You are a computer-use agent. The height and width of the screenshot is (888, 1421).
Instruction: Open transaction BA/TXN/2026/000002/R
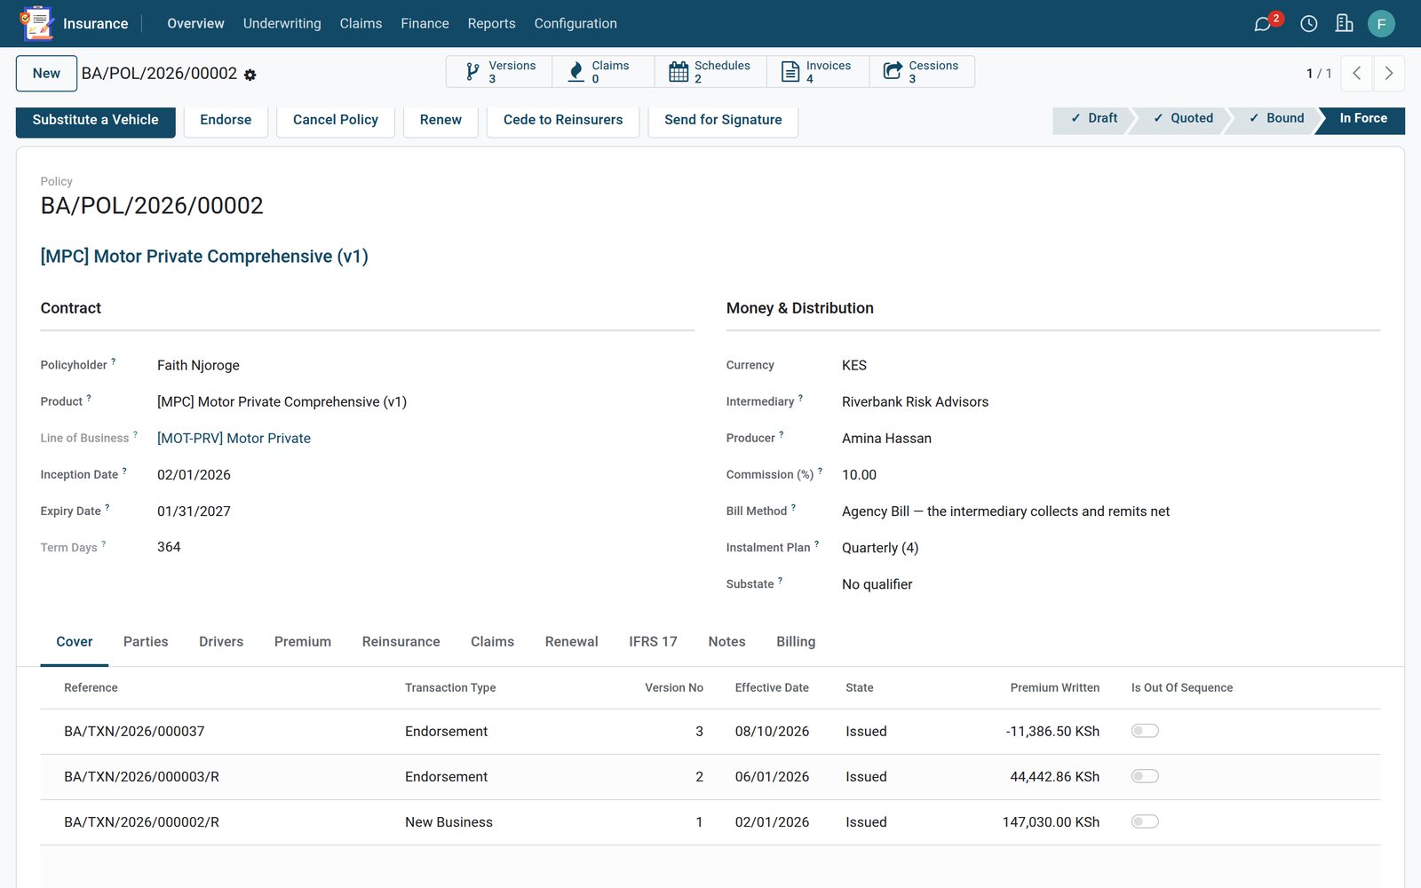(x=141, y=822)
